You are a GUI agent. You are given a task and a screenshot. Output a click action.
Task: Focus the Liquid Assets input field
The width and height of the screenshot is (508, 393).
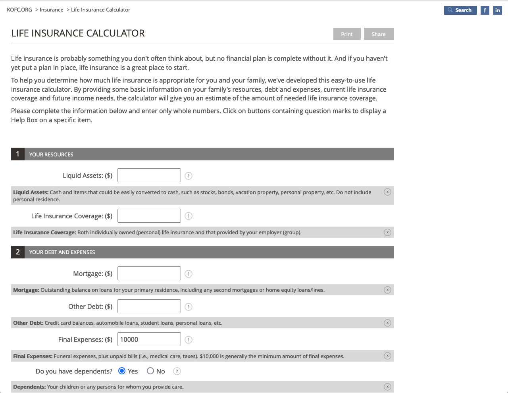pos(149,175)
